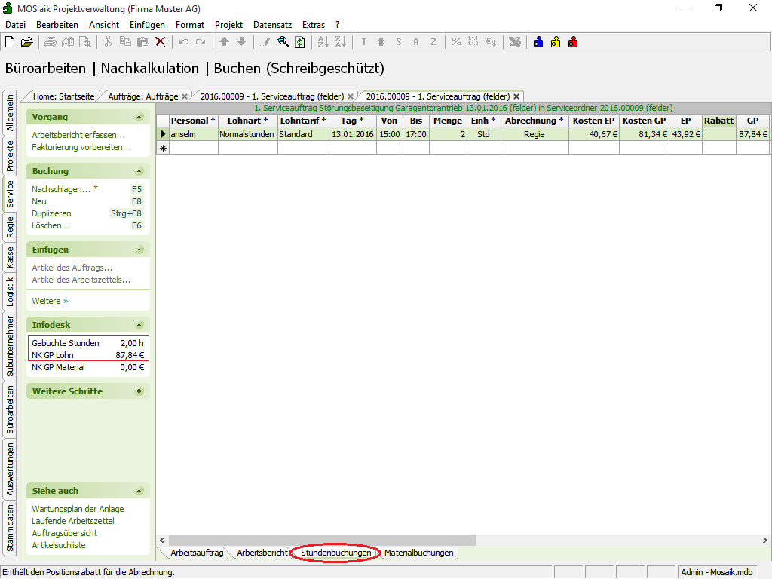Viewport: 772px width, 579px height.
Task: Click the new document toolbar icon
Action: 10,42
